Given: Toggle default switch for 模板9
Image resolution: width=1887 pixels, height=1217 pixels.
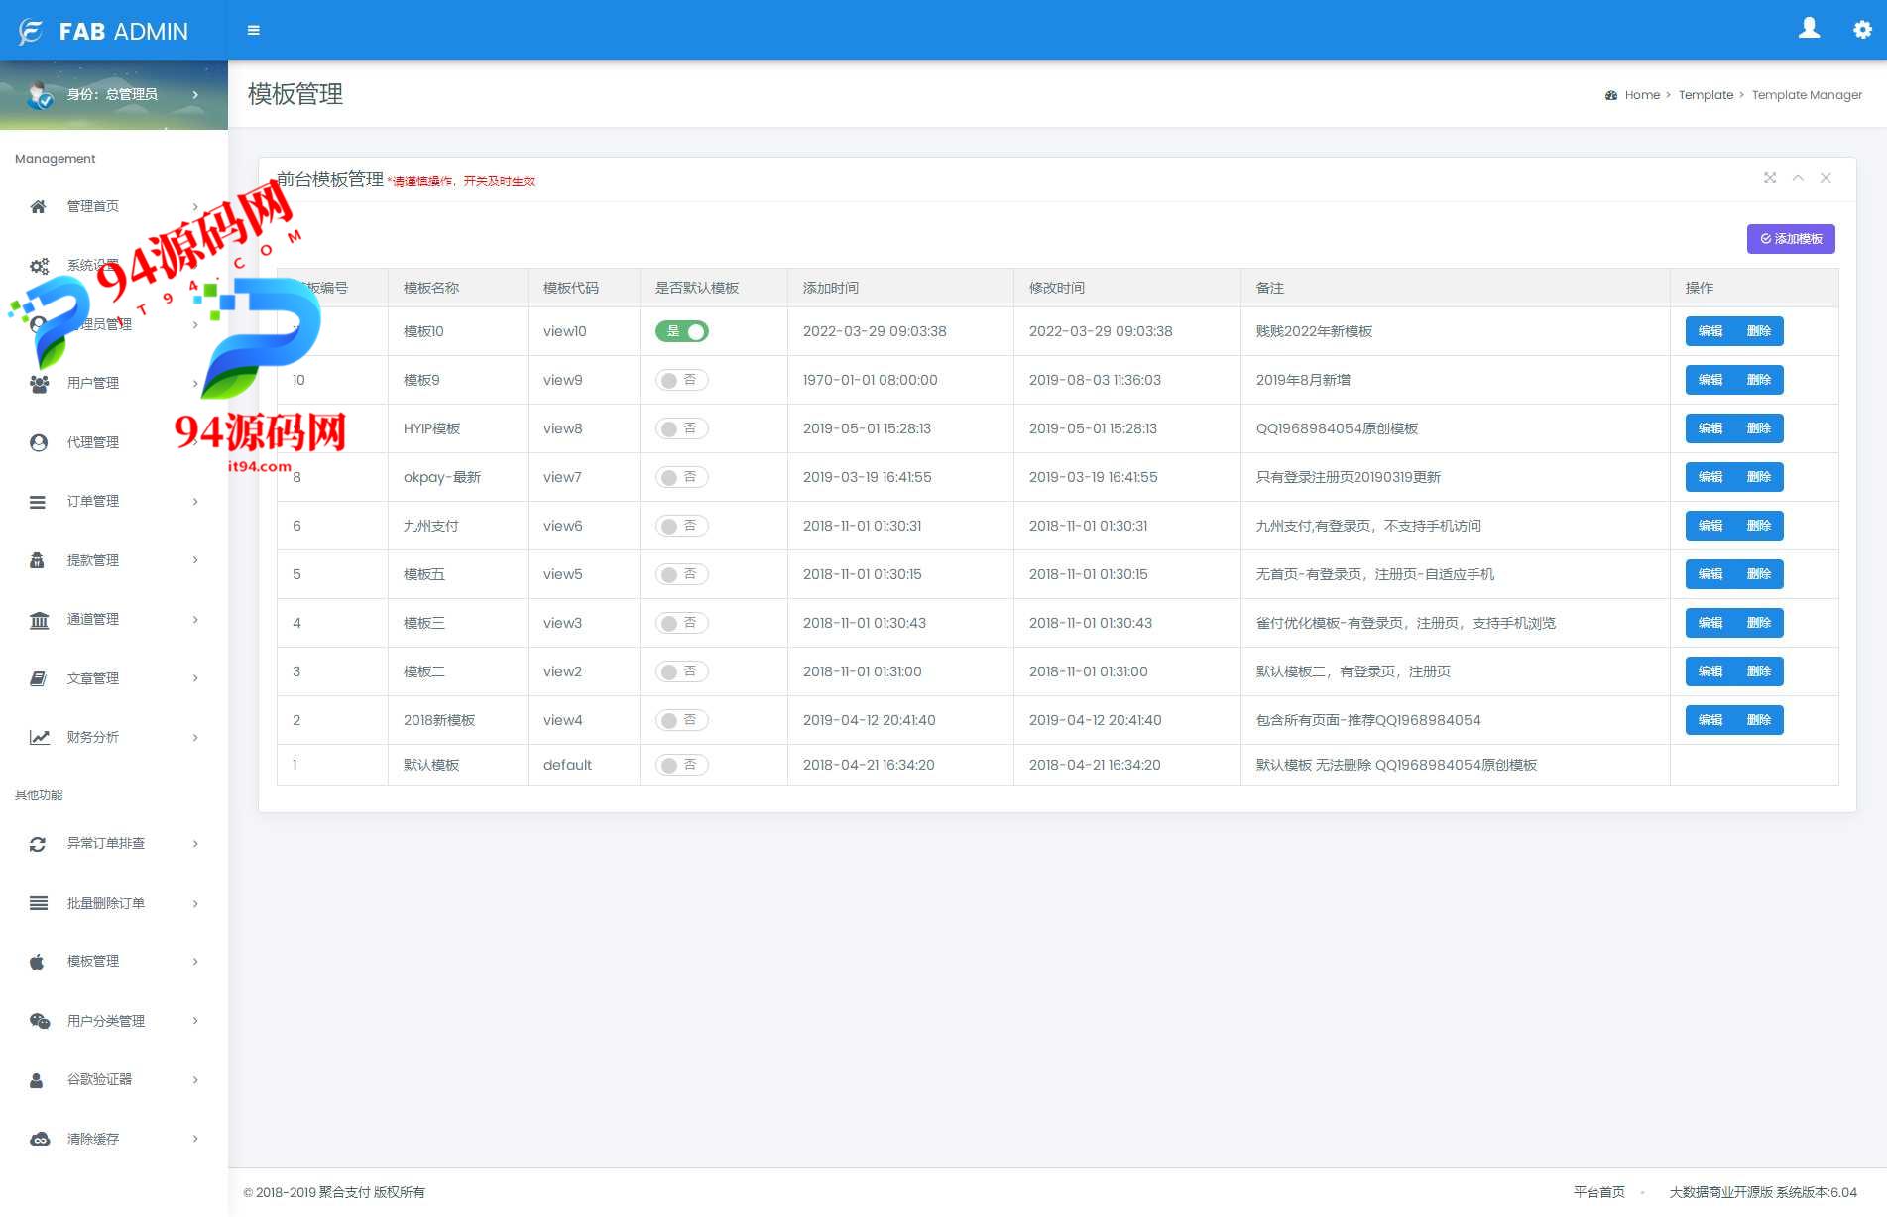Looking at the screenshot, I should click(x=682, y=380).
